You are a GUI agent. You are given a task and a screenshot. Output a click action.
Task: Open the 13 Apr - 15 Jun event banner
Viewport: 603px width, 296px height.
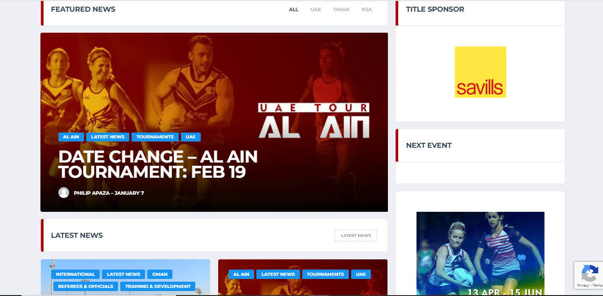[x=480, y=253]
